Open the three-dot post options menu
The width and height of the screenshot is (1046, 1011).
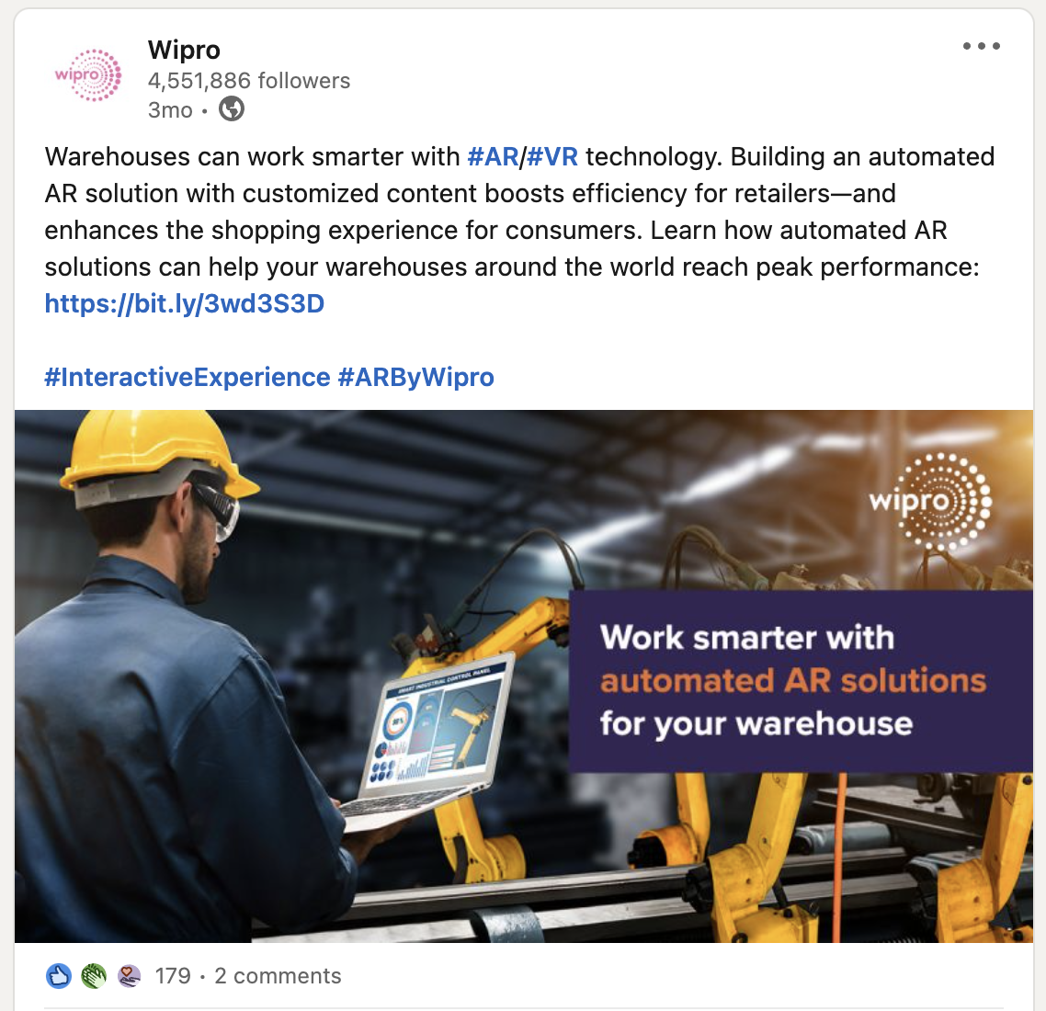tap(982, 46)
